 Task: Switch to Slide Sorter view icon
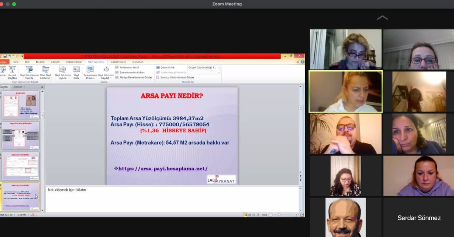tap(250, 215)
